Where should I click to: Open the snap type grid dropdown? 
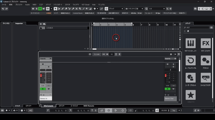[x=116, y=9]
